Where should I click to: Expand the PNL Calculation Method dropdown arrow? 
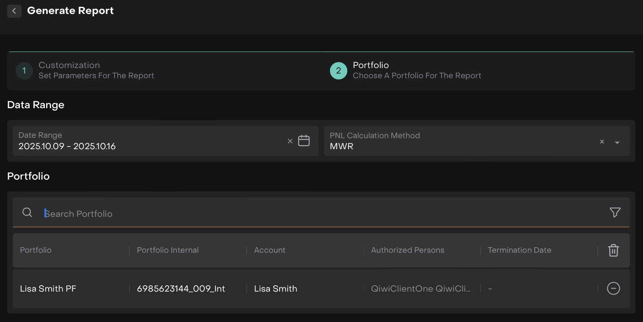(x=617, y=142)
